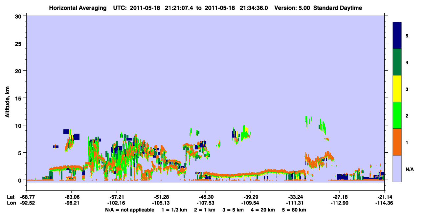Click longitude value -105.13
The height and width of the screenshot is (219, 427).
point(161,203)
